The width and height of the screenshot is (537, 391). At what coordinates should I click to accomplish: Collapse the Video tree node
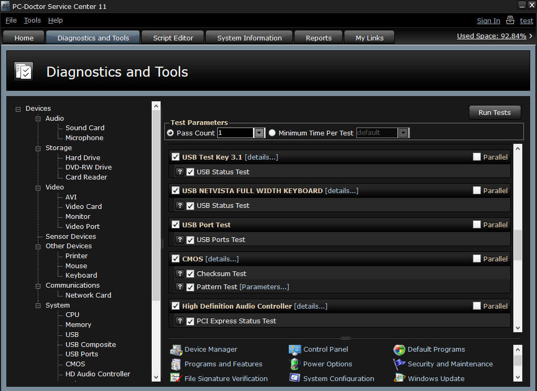pos(38,187)
